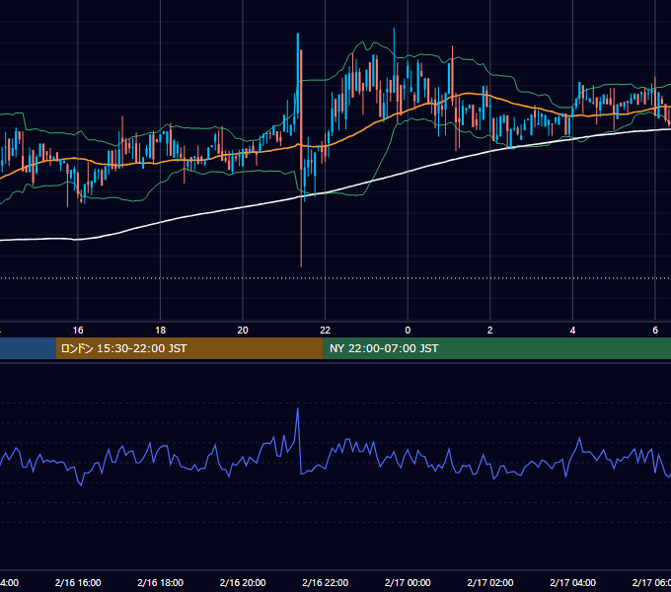Select the 2/16 22:00 date label
671x592 pixels.
(326, 582)
